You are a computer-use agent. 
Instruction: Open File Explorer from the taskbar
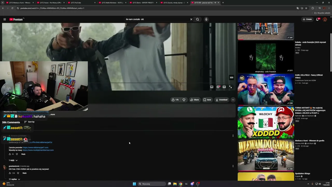tap(175, 184)
